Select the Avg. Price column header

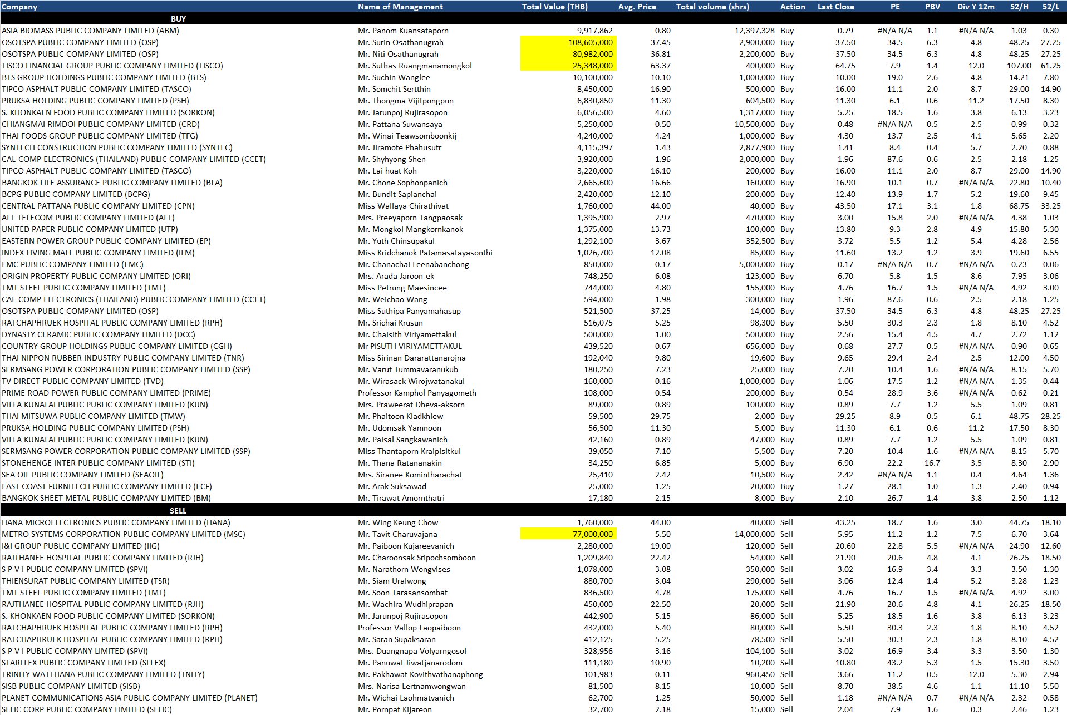(x=637, y=7)
